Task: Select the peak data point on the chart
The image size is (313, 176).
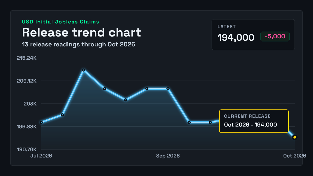Action: (x=83, y=70)
